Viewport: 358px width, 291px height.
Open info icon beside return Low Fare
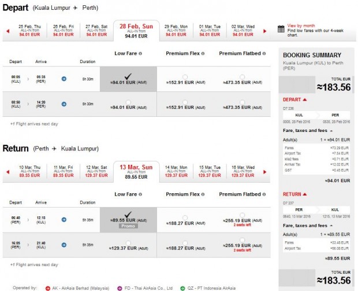(x=140, y=194)
